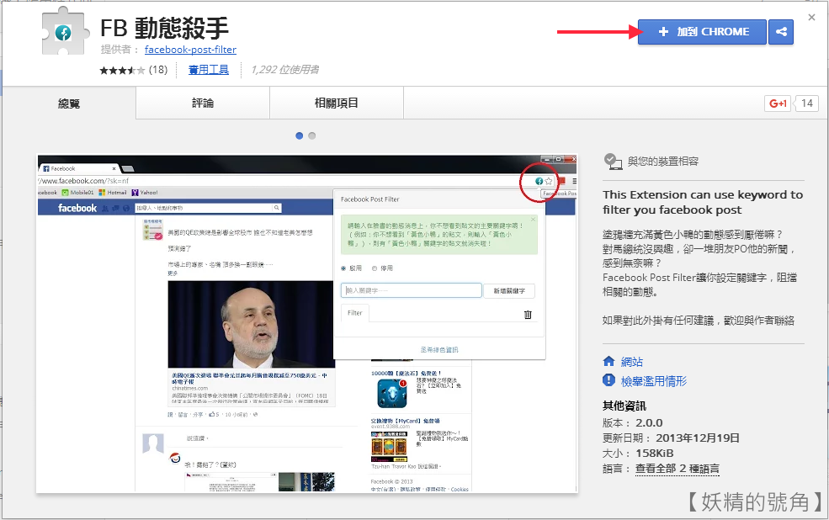Close the extension detail dialog
This screenshot has width=829, height=520.
(x=811, y=18)
